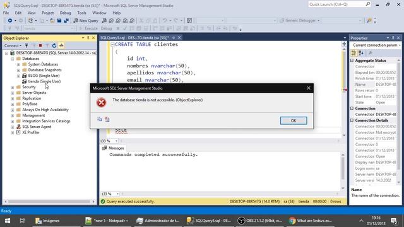The image size is (404, 227).
Task: Click the Connect Object Explorer plug icon
Action: tap(27, 45)
